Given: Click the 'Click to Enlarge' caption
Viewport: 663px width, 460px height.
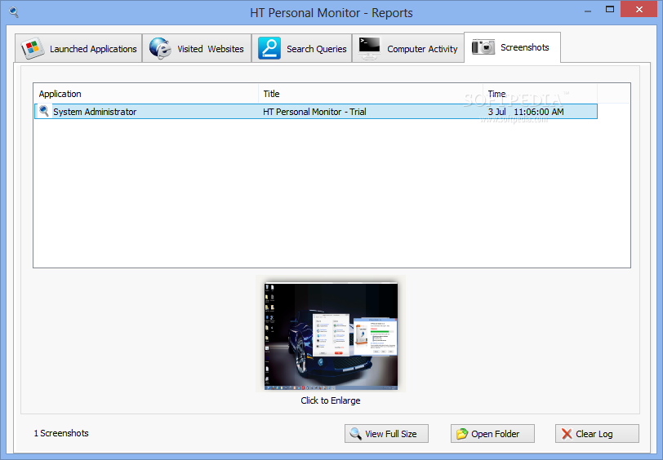Looking at the screenshot, I should tap(330, 400).
